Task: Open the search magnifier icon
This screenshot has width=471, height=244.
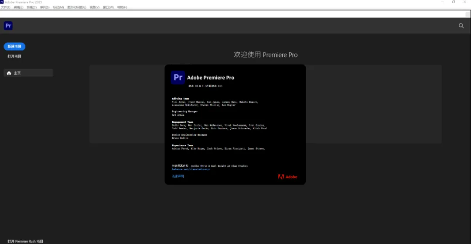Action: (x=461, y=26)
